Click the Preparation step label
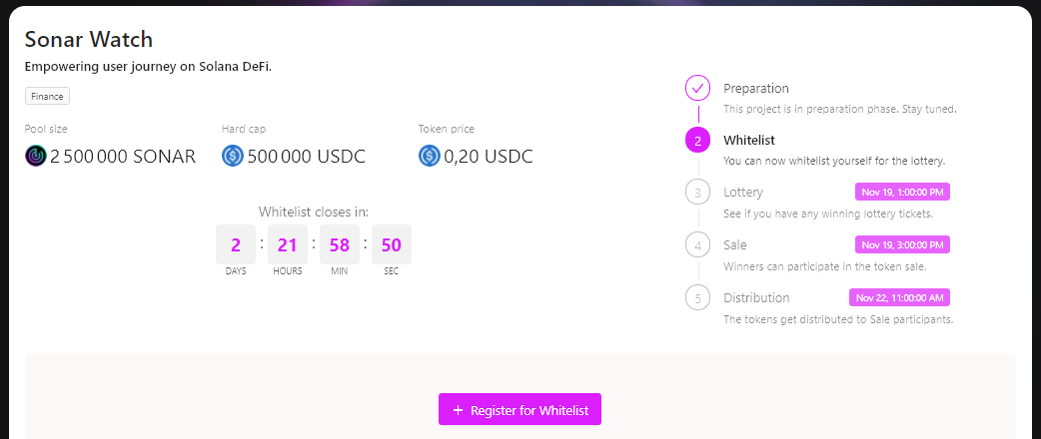The image size is (1041, 439). click(756, 88)
